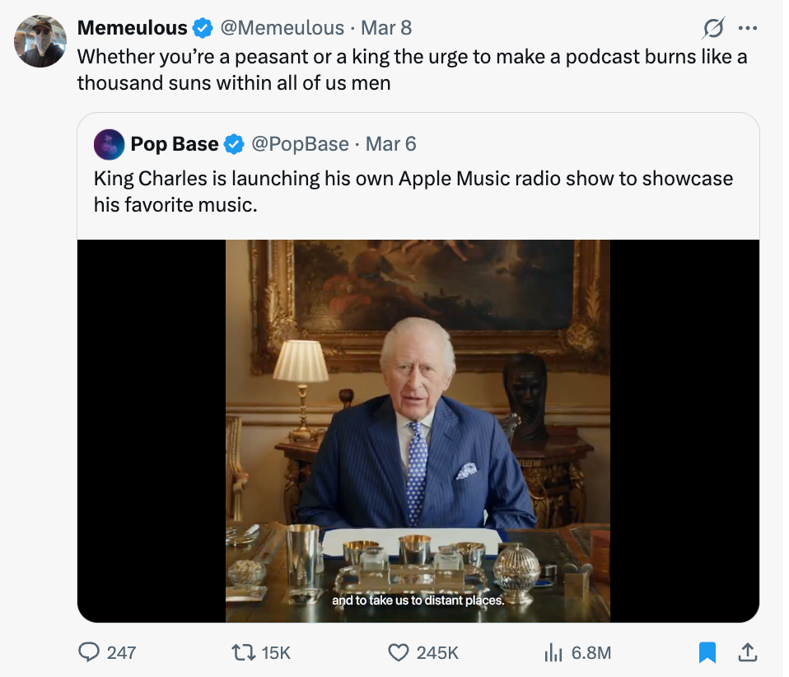
Task: Open quoted tweet text about Apple Music
Action: click(413, 191)
